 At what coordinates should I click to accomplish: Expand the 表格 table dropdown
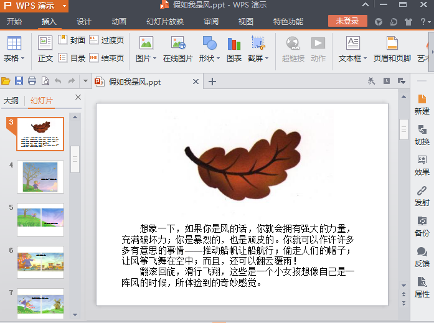[x=14, y=59]
